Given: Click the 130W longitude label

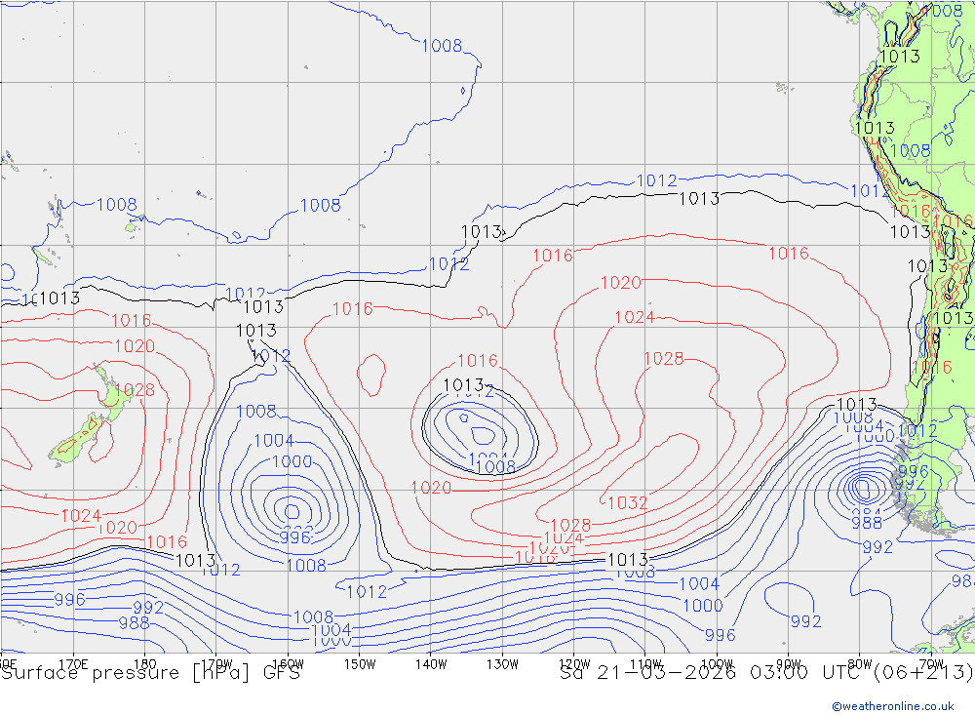Looking at the screenshot, I should click(x=503, y=664).
